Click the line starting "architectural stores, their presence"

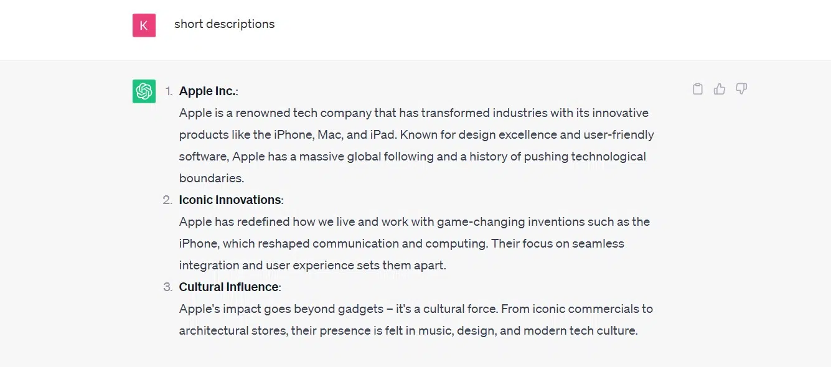click(x=408, y=330)
